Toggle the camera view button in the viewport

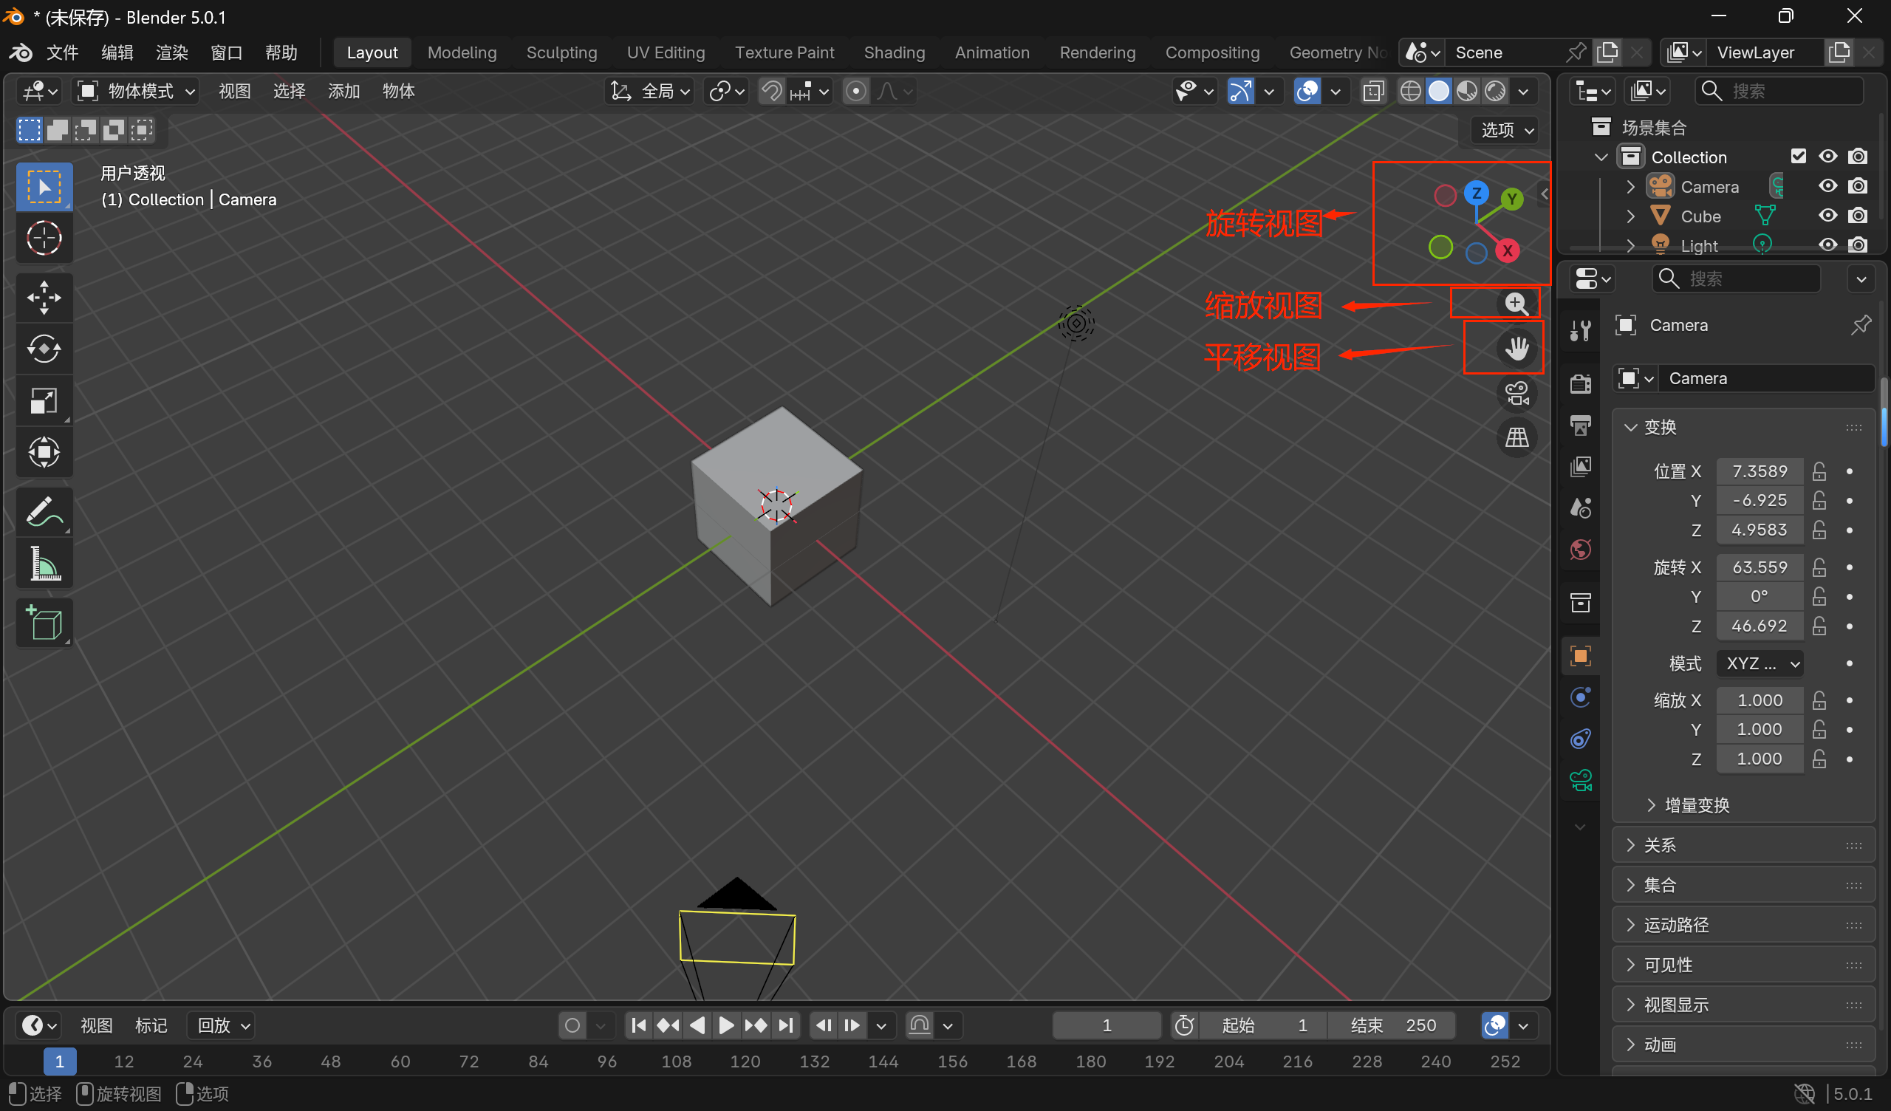pos(1516,393)
